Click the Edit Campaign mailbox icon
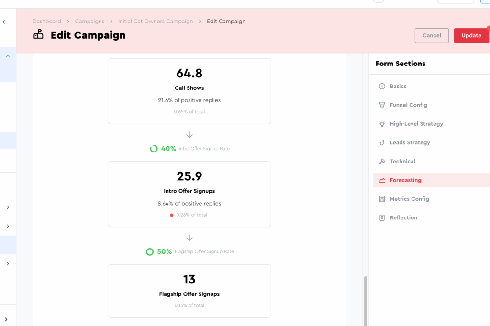The height and width of the screenshot is (326, 490). tap(38, 35)
